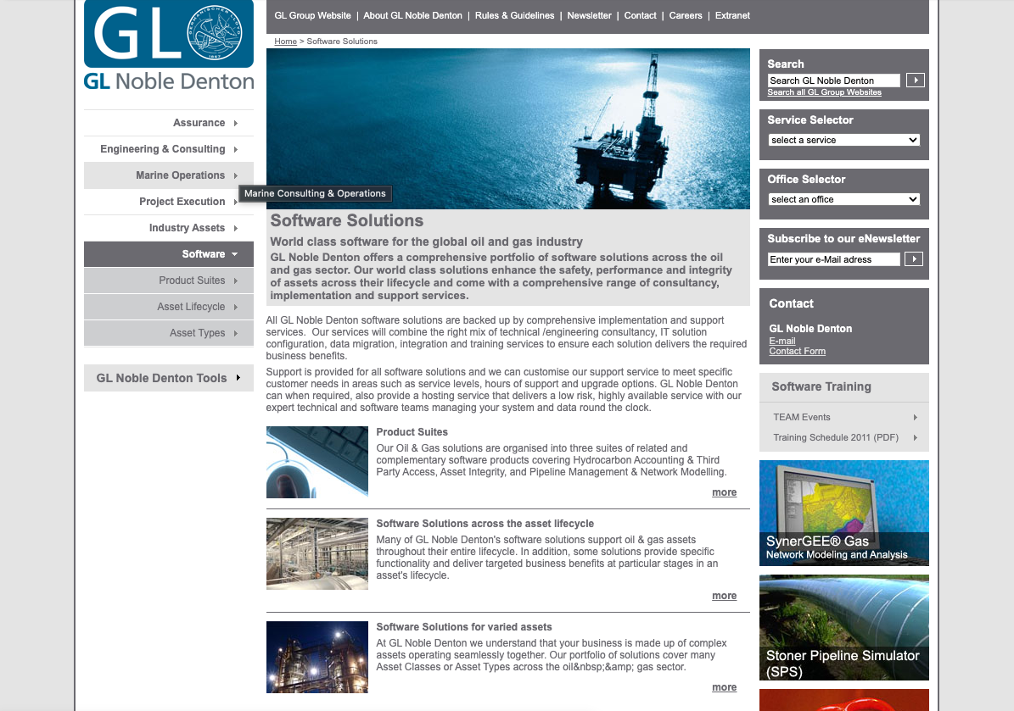Open Training Schedule 2011 (PDF)
The image size is (1014, 711).
[x=836, y=438]
